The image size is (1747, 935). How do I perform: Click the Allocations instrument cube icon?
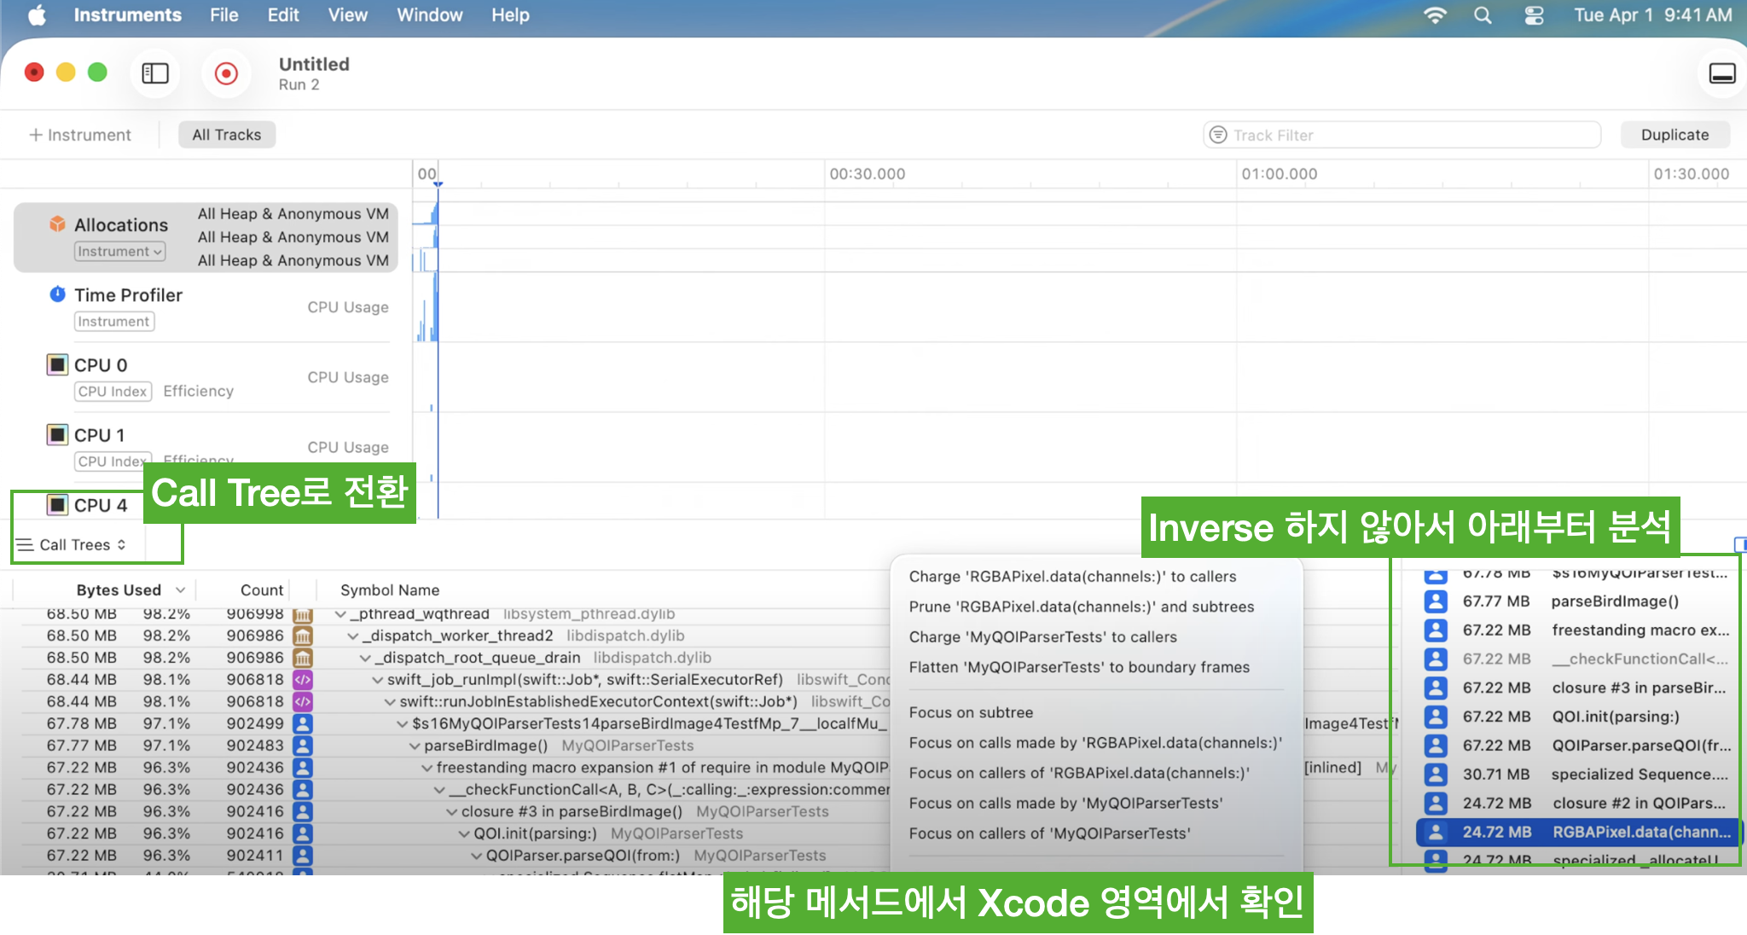(57, 224)
